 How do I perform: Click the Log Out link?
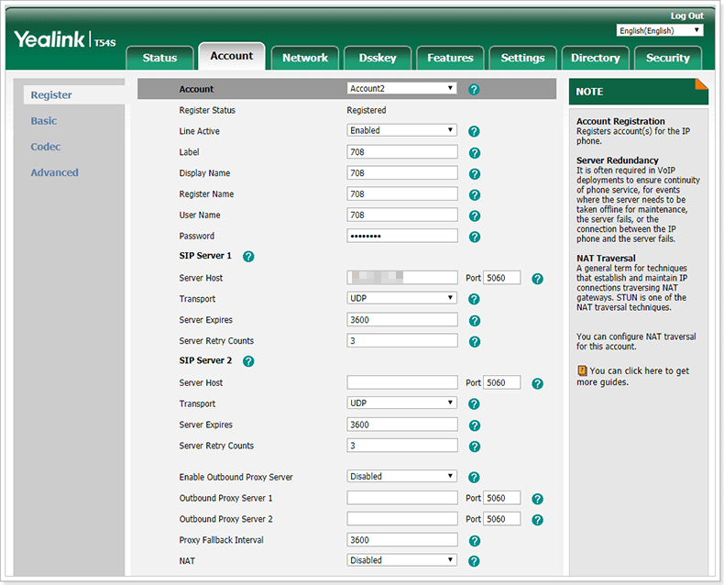pos(686,16)
